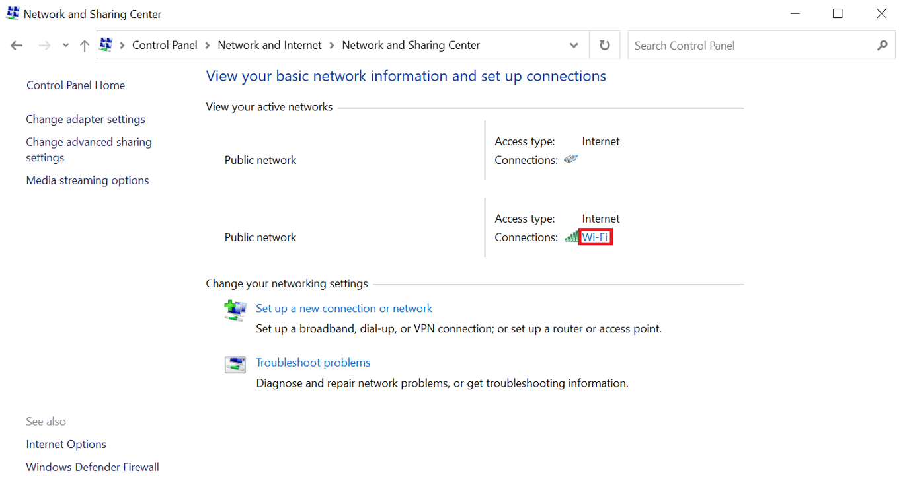
Task: Click the Troubleshoot problems monitor icon
Action: 235,364
